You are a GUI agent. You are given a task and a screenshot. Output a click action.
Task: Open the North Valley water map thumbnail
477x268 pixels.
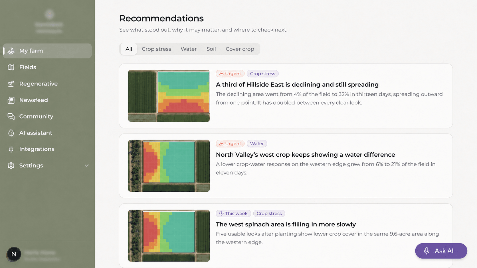pyautogui.click(x=169, y=166)
